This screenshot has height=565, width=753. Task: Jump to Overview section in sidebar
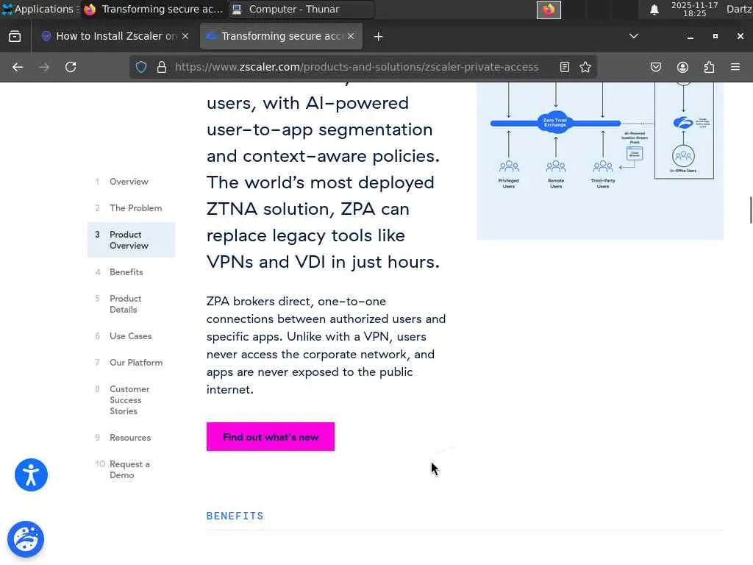pyautogui.click(x=129, y=182)
